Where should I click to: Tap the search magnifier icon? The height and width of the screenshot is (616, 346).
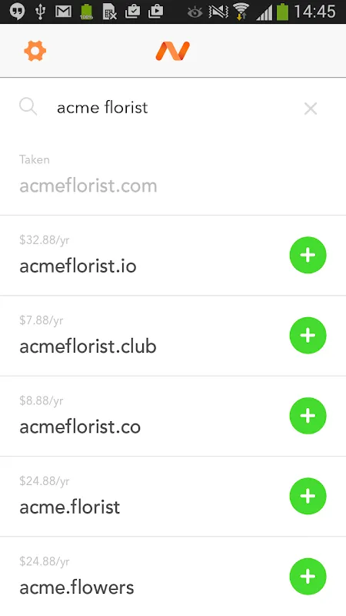tap(28, 107)
